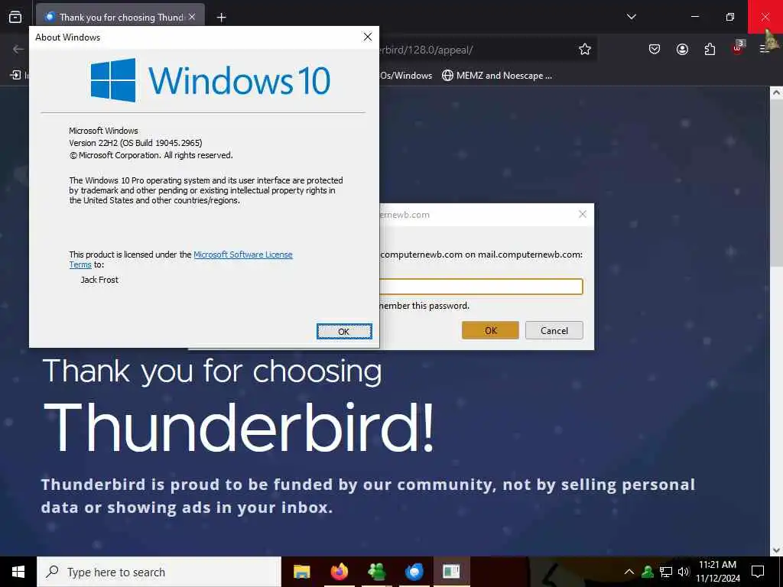Open the Action Center notifications icon

[758, 572]
